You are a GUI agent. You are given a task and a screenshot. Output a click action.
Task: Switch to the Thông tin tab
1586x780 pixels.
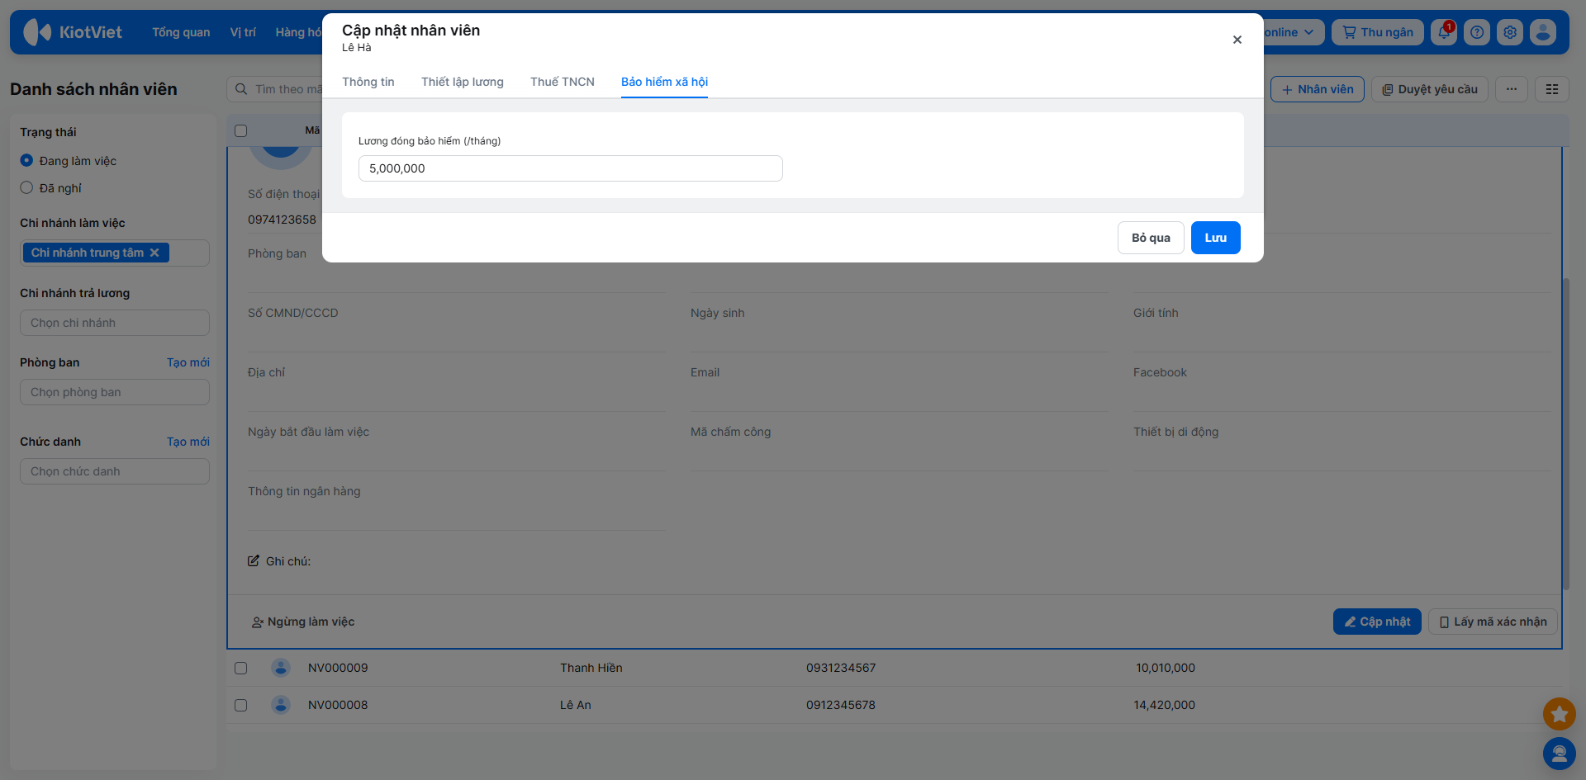(x=368, y=82)
